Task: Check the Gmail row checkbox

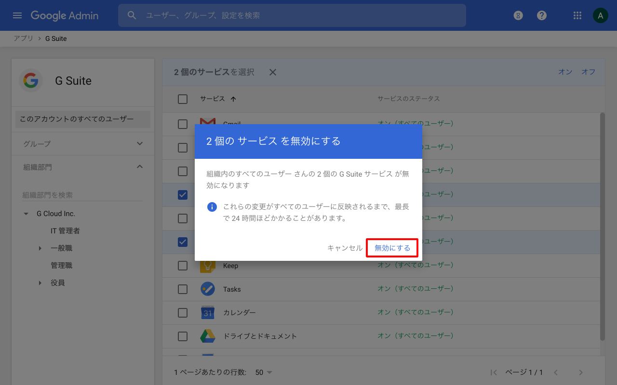Action: click(183, 124)
